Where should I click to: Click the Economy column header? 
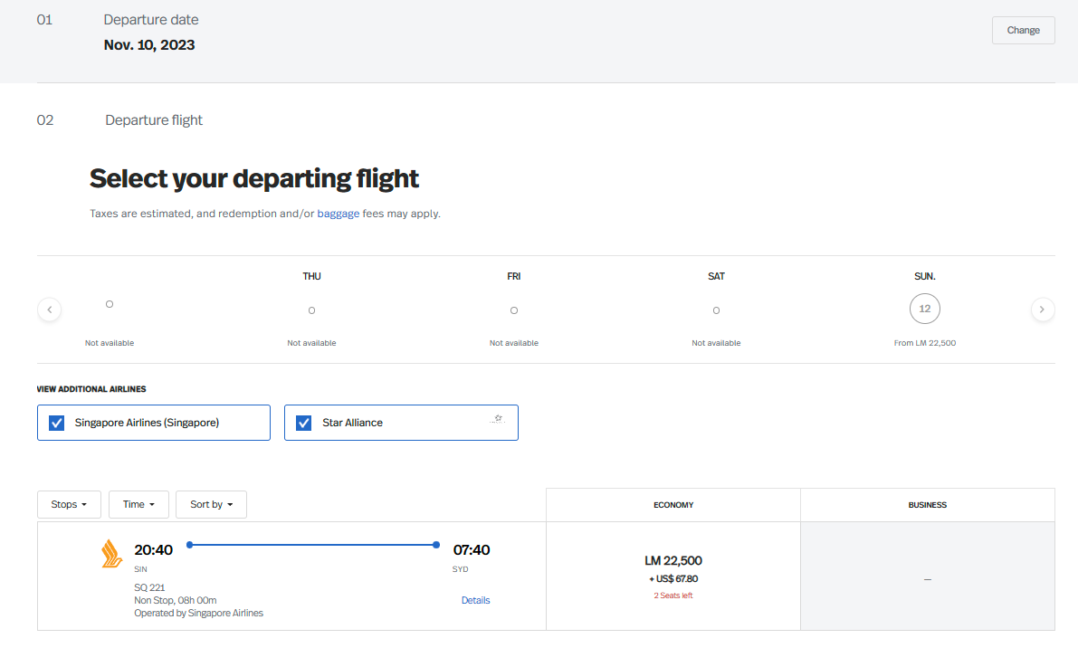pyautogui.click(x=673, y=505)
